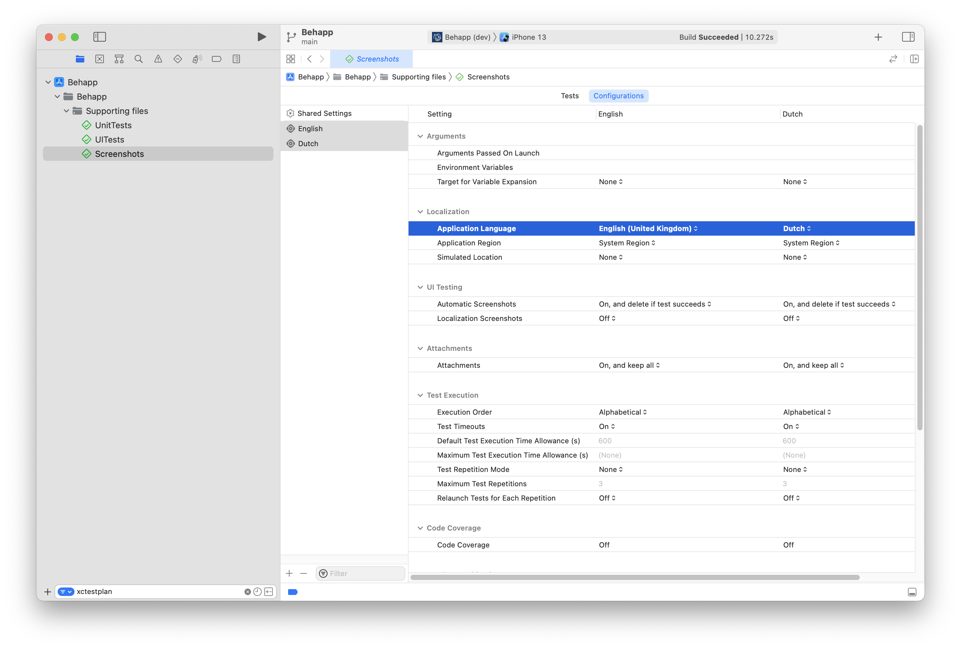Run the Behapp scheme with the play button

pyautogui.click(x=261, y=37)
